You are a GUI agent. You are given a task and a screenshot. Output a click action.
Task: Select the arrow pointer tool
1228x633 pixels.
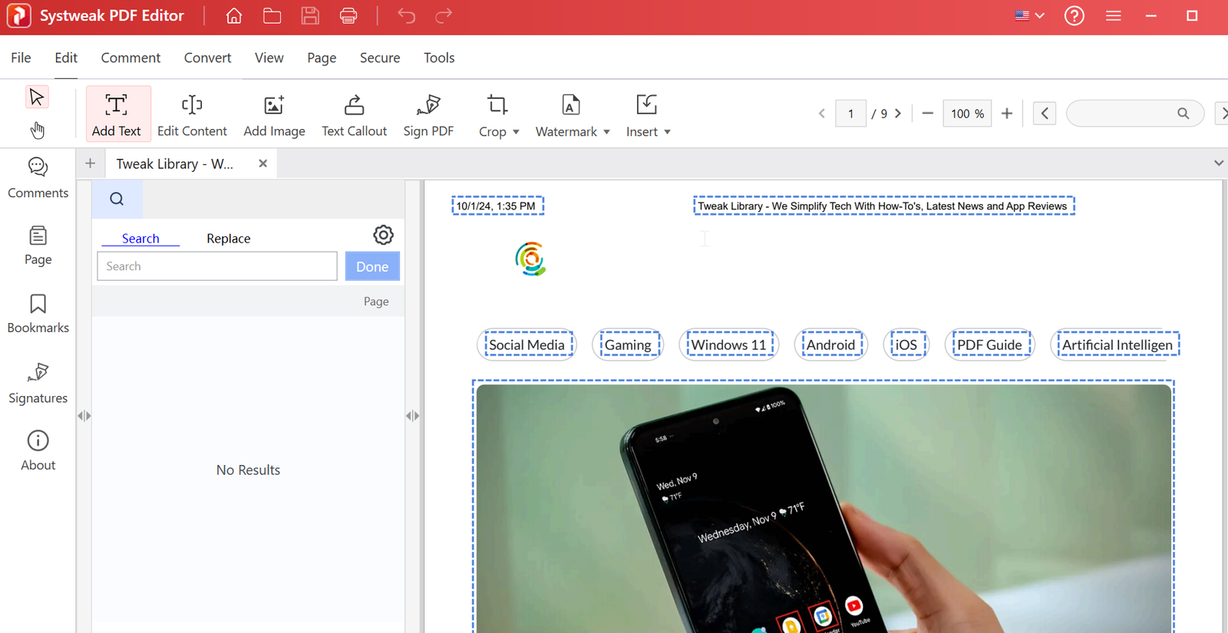click(x=37, y=97)
